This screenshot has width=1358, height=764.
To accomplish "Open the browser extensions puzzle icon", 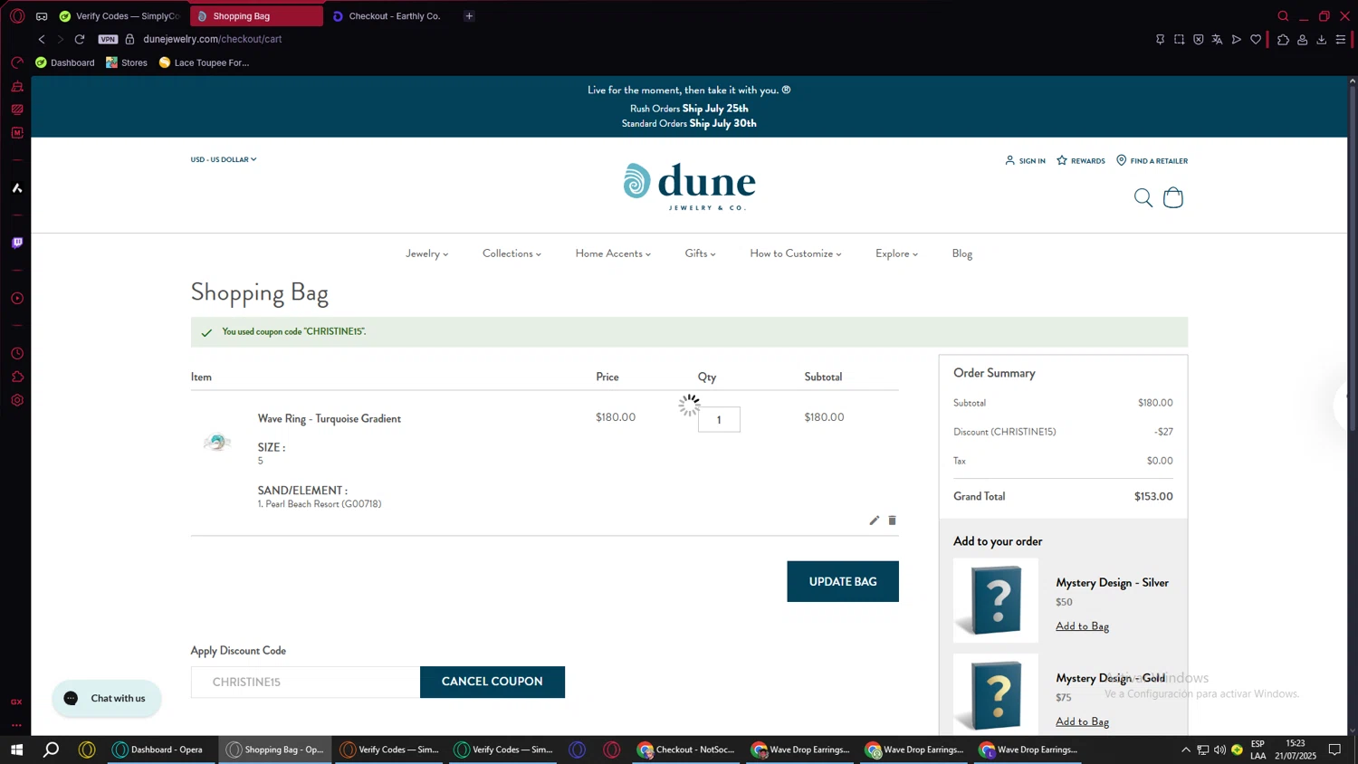I will [1283, 39].
